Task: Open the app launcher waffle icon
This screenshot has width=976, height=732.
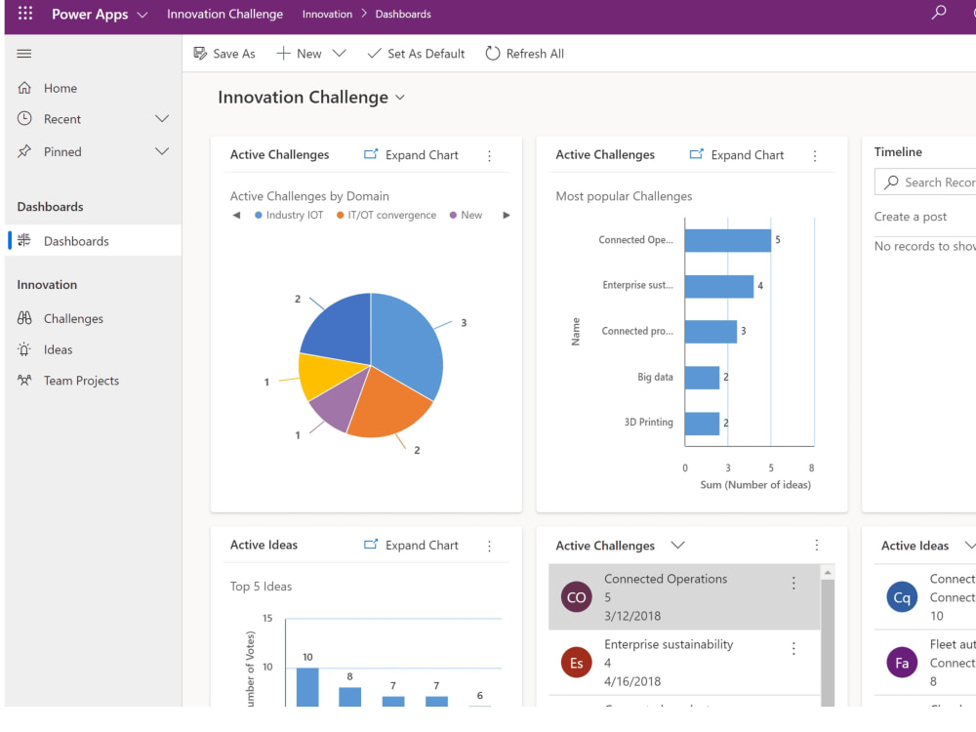Action: tap(25, 13)
